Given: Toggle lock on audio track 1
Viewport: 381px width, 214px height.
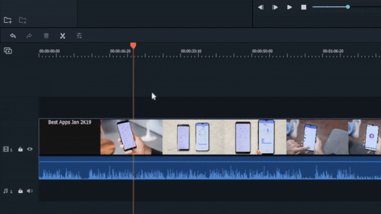Looking at the screenshot, I should (20, 191).
